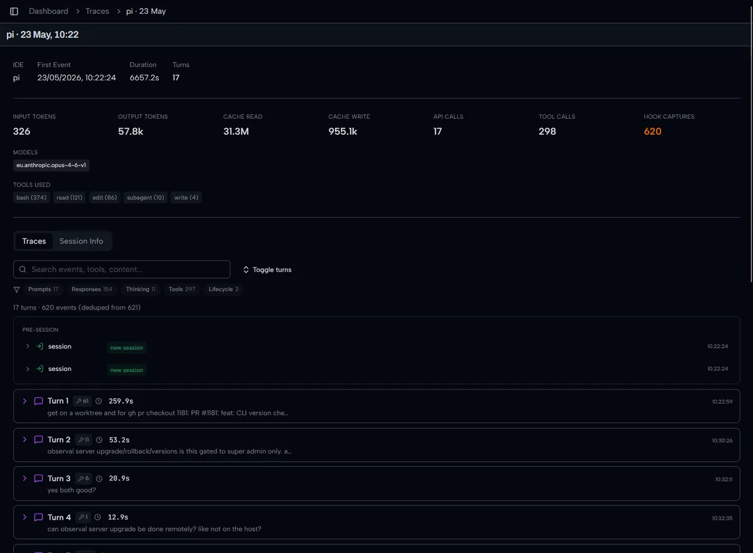The image size is (753, 553).
Task: Click the first session login icon
Action: tap(40, 346)
